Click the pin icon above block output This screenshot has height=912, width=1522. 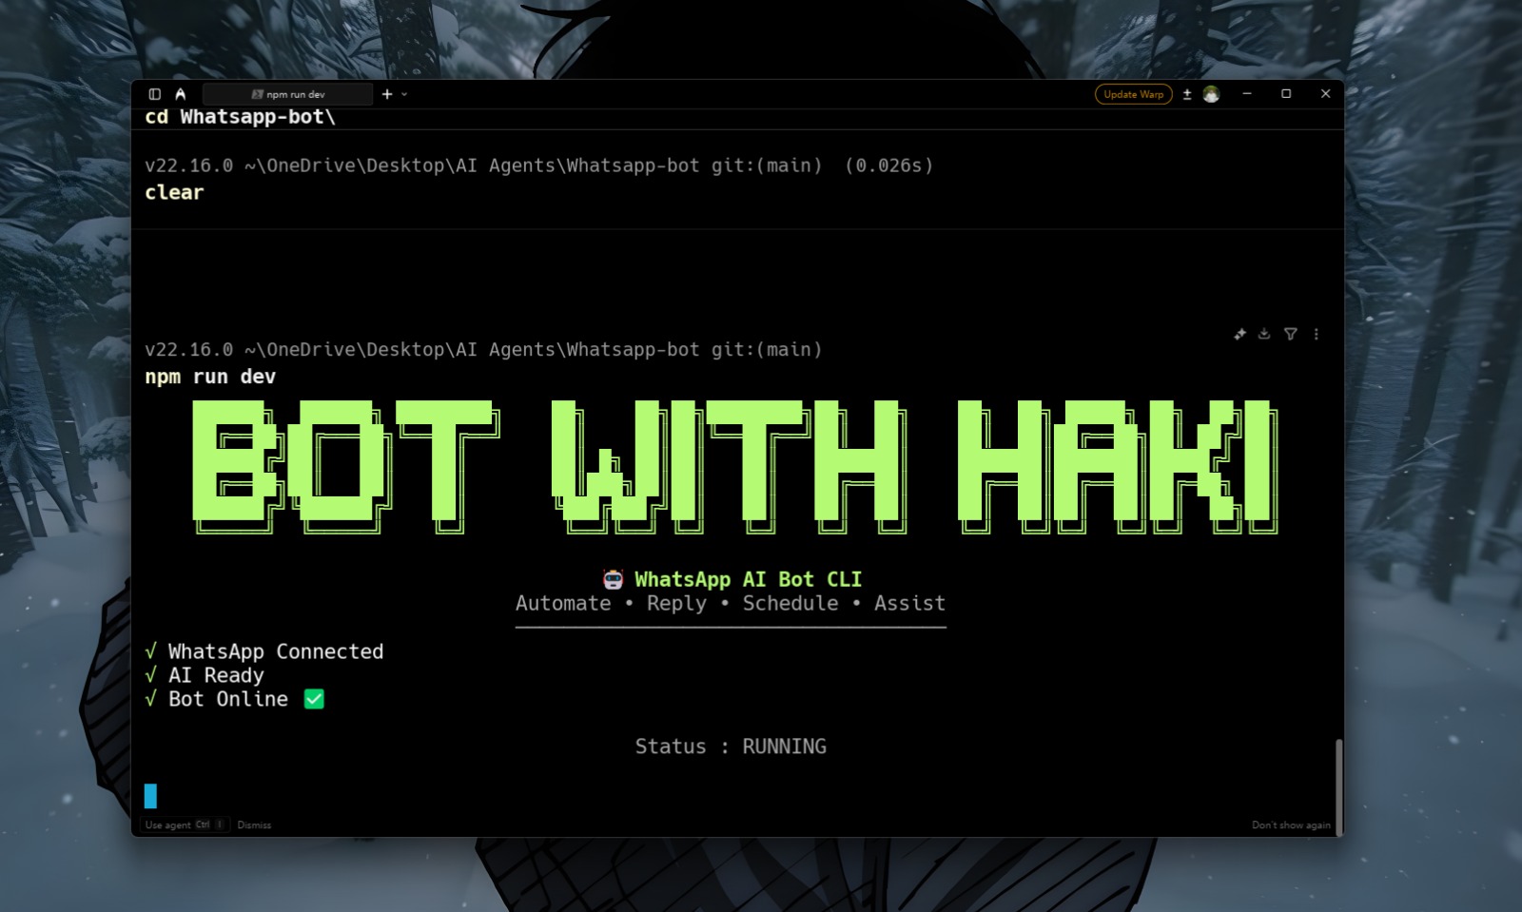click(x=1239, y=334)
